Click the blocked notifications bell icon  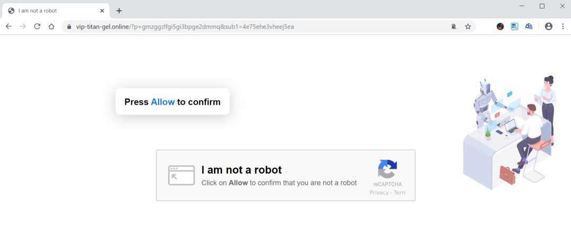click(454, 26)
